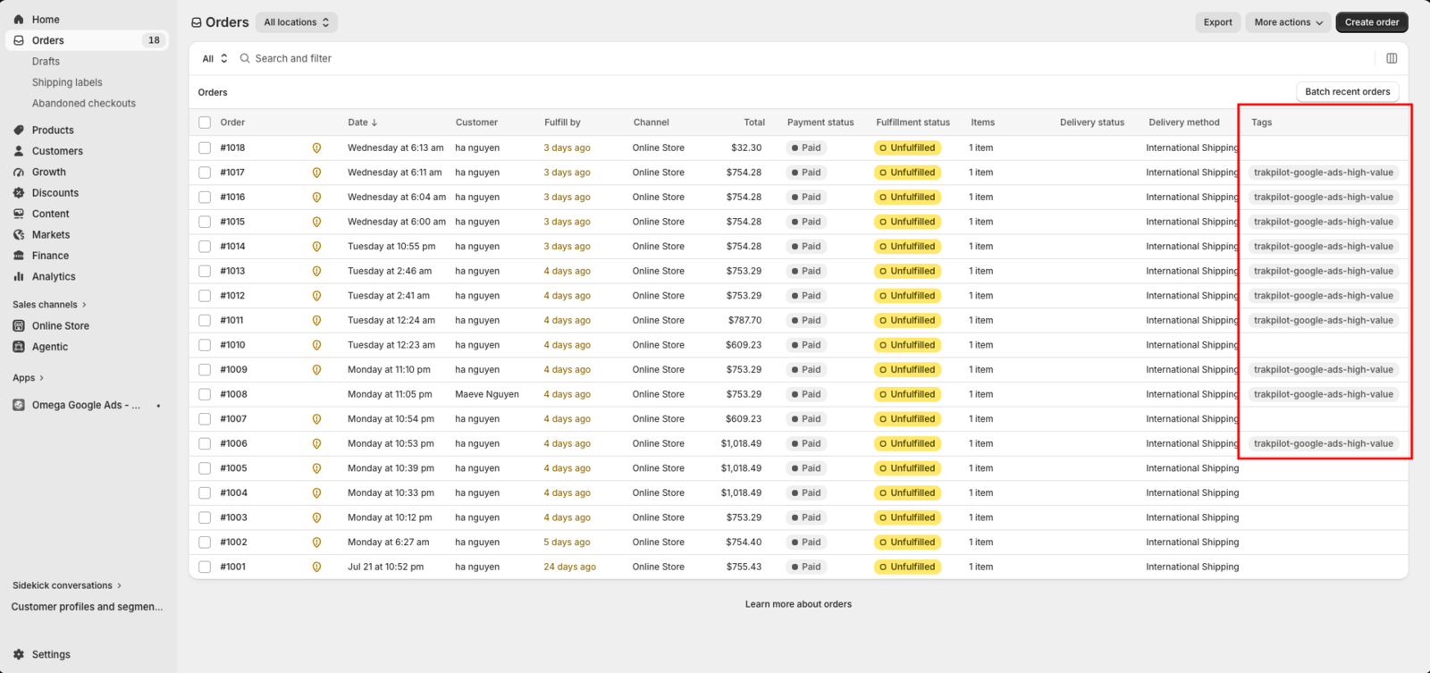Click the risk warning icon for order #1001

316,567
